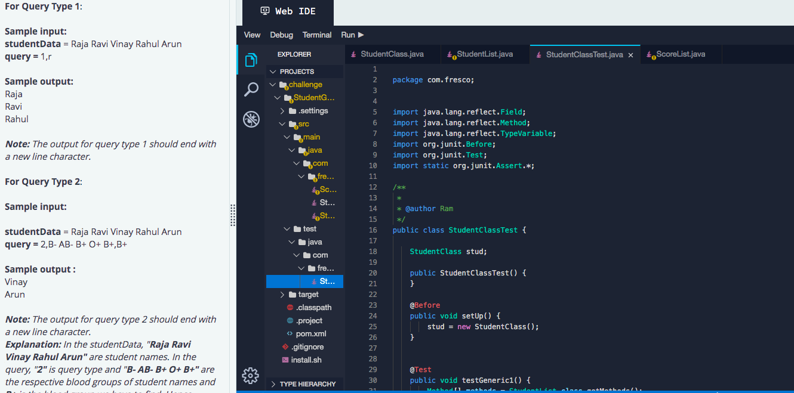Expand the TYPE HIERARCHY section
Screen dimensions: 794x393
point(273,384)
